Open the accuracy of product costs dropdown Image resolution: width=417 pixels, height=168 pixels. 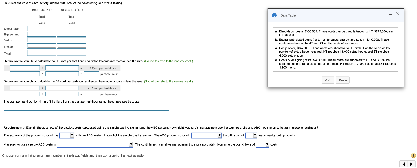tap(67, 135)
